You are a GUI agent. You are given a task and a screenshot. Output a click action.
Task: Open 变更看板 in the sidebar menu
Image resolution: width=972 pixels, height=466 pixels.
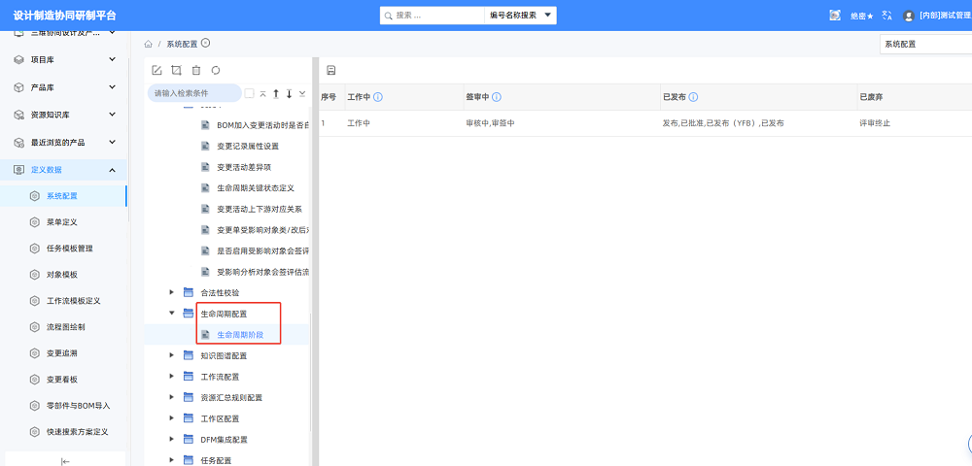click(62, 380)
